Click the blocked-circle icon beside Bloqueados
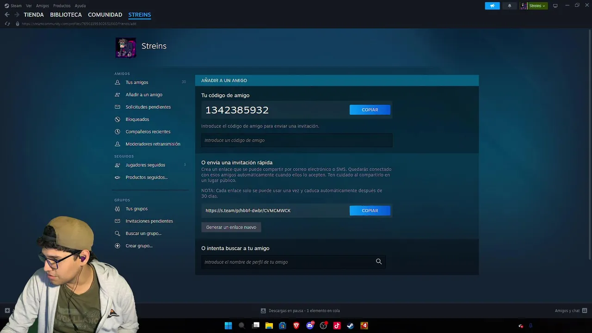592x333 pixels. point(117,119)
